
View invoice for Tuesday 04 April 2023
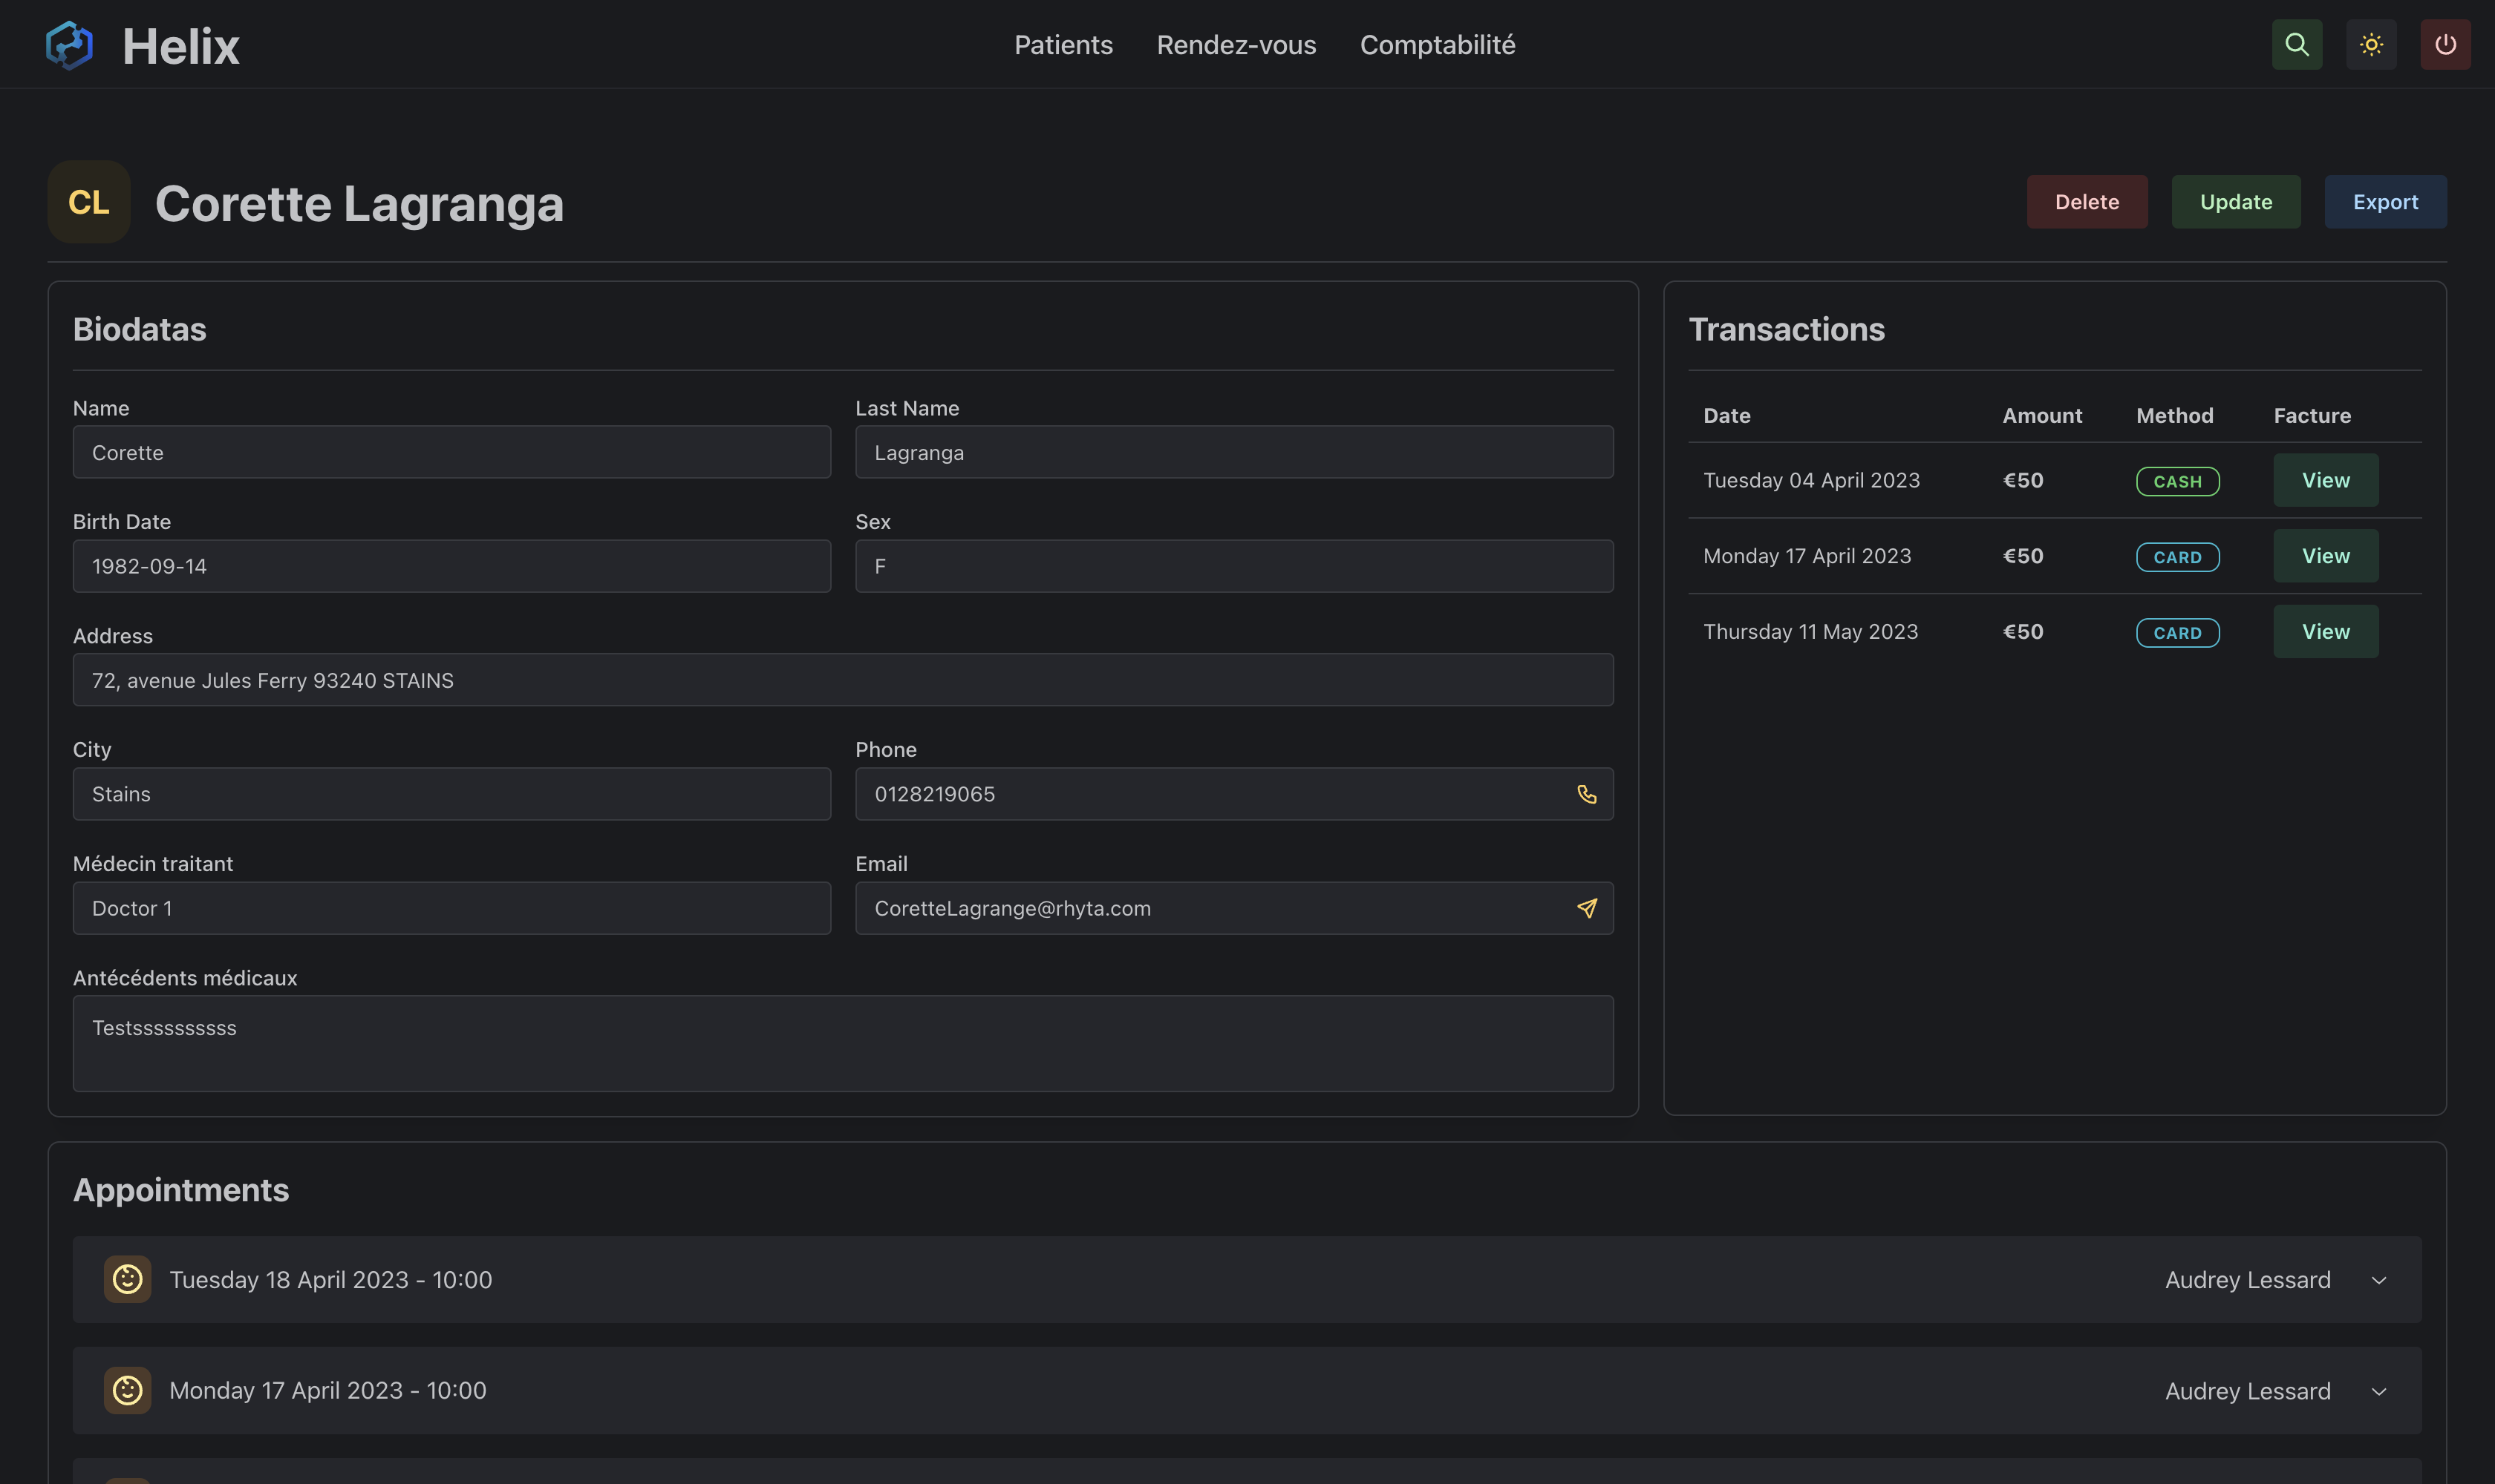click(2325, 480)
